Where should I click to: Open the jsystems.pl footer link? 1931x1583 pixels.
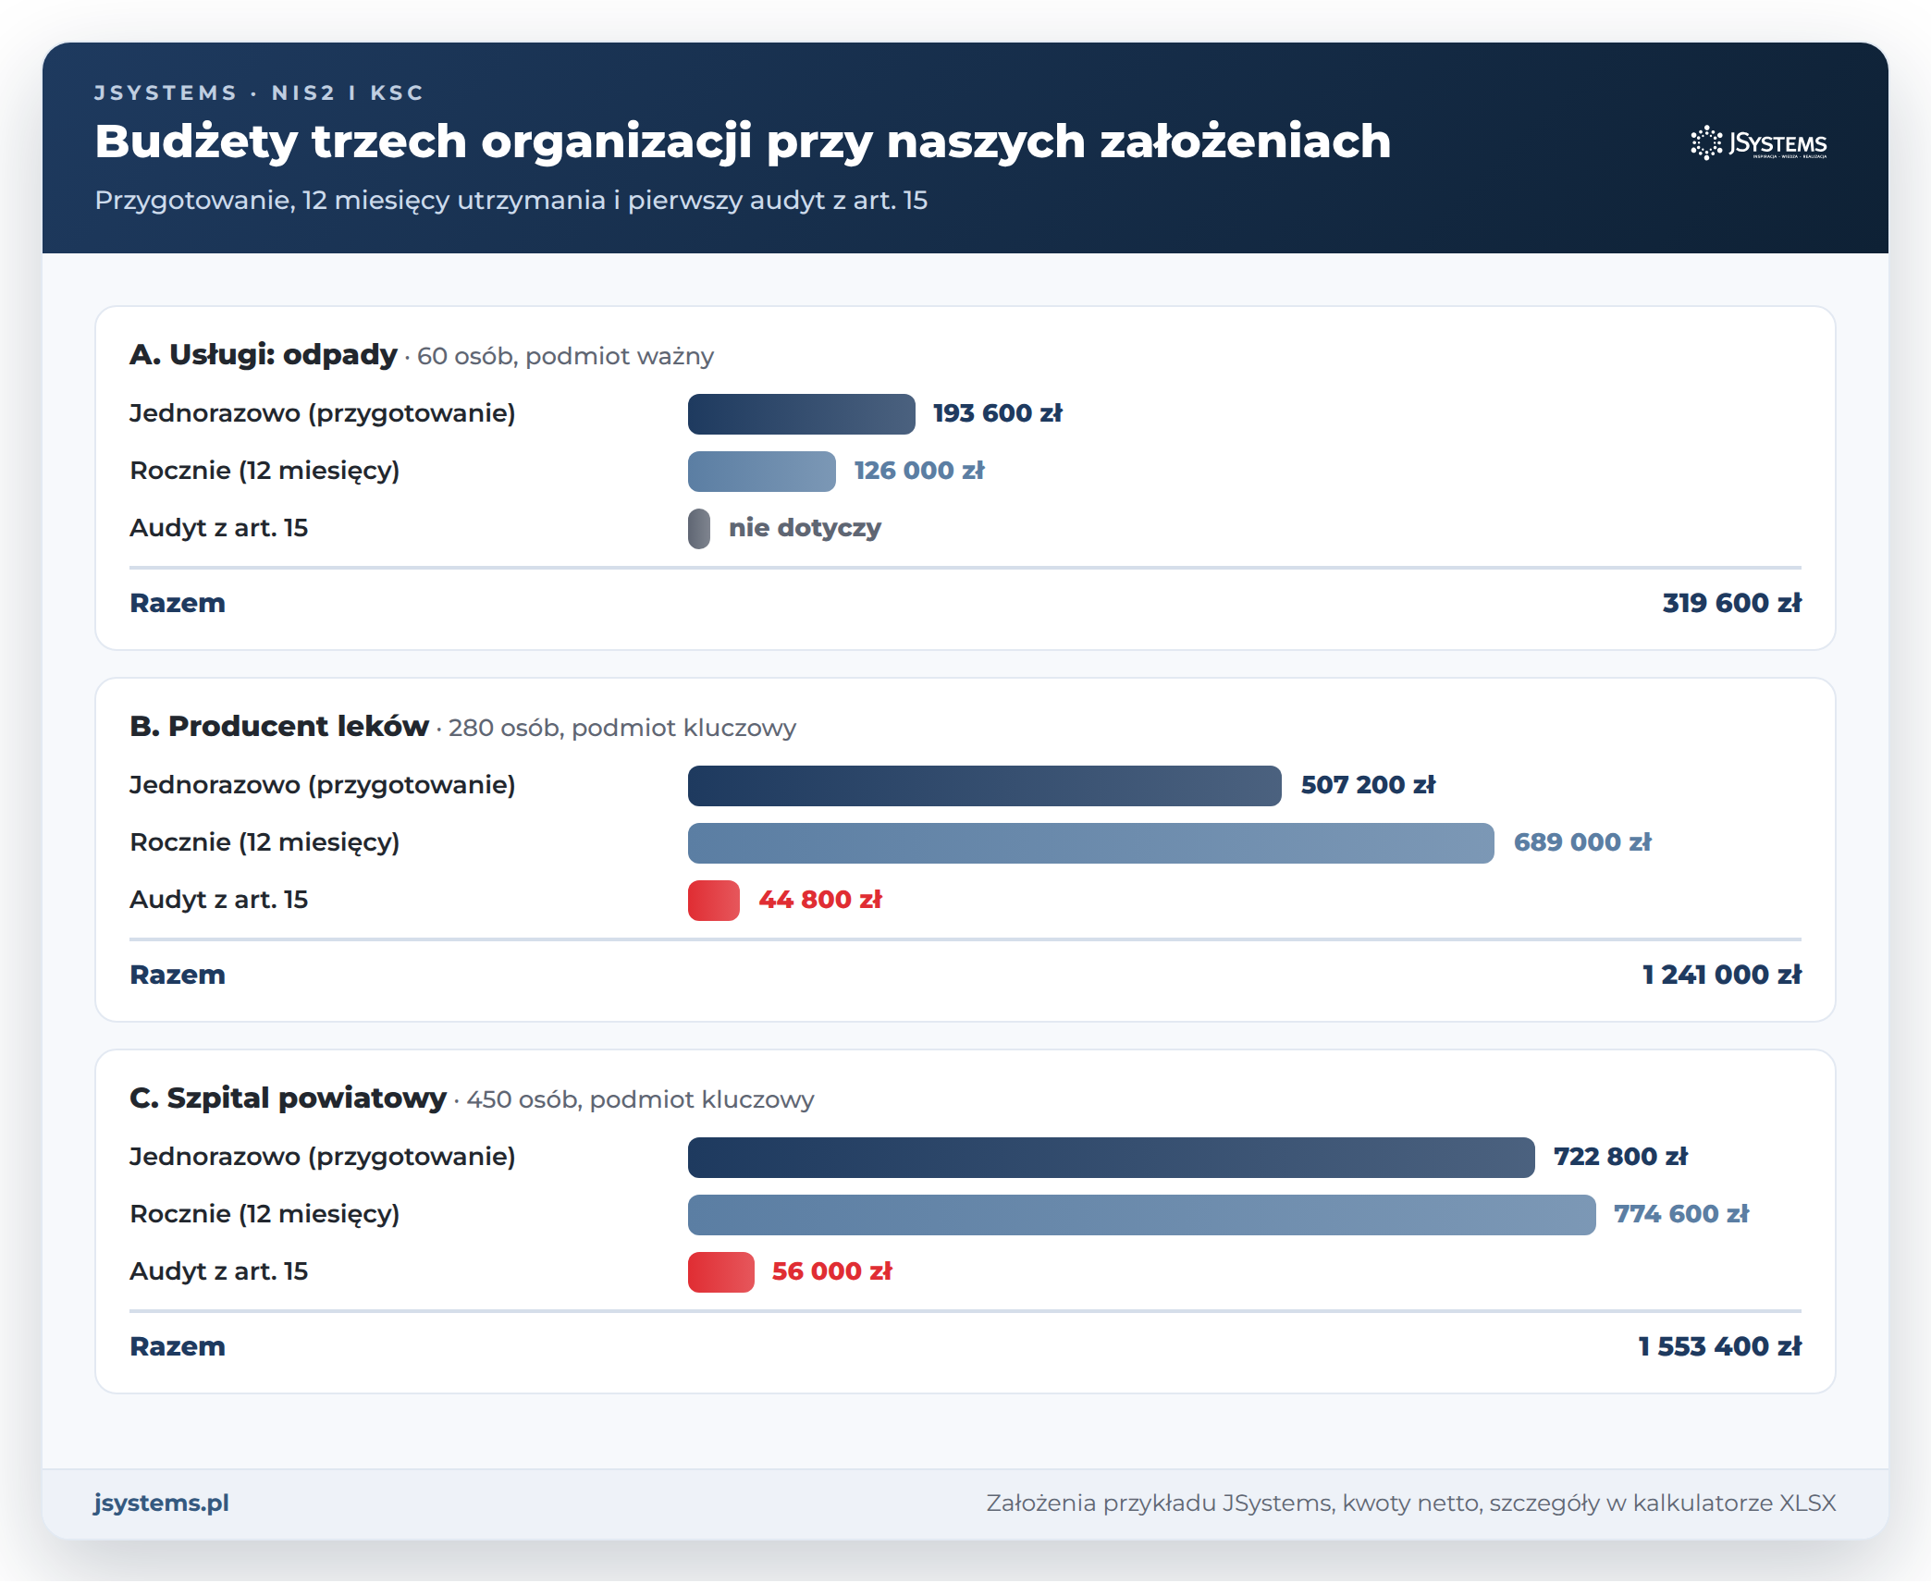click(161, 1503)
